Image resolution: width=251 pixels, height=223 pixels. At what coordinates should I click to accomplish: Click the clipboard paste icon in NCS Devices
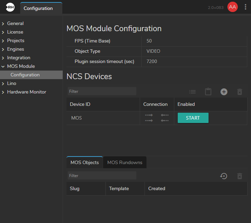(x=208, y=92)
